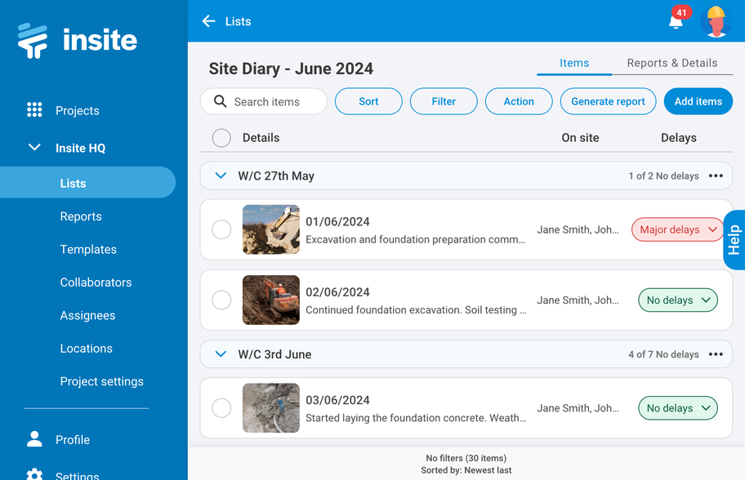Image resolution: width=745 pixels, height=480 pixels.
Task: Open Templates in the sidebar
Action: (x=88, y=250)
